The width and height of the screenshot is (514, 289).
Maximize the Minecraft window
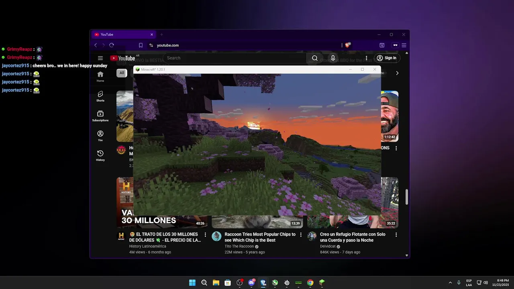(362, 69)
